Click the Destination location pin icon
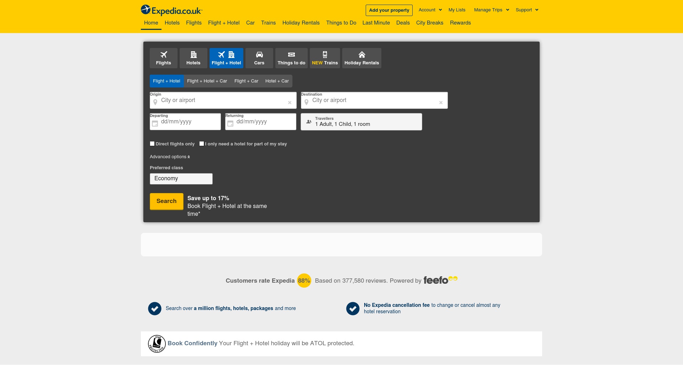683x384 pixels. pyautogui.click(x=306, y=102)
